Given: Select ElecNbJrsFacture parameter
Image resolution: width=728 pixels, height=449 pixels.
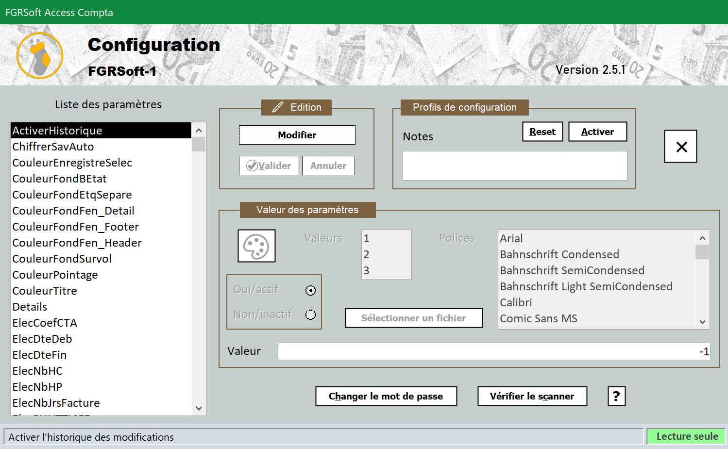Looking at the screenshot, I should (x=101, y=403).
